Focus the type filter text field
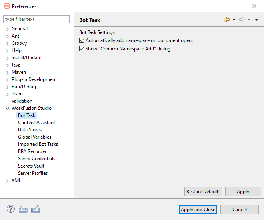Viewport: 264px width, 220px height. [36, 19]
